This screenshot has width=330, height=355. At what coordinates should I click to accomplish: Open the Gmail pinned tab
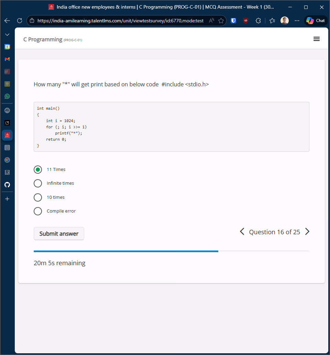(x=7, y=59)
